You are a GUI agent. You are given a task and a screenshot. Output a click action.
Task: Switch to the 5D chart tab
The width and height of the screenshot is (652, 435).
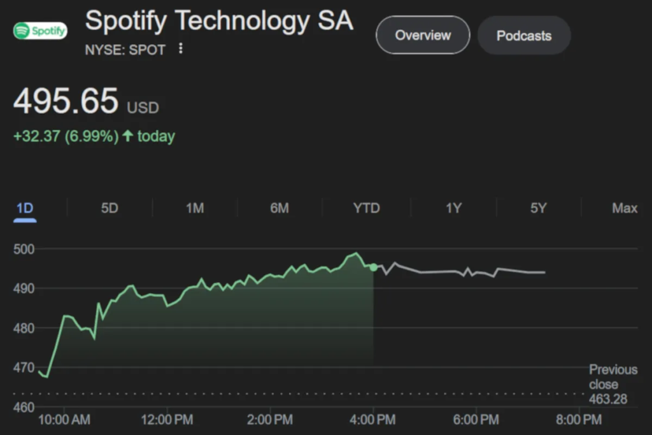[x=110, y=208]
